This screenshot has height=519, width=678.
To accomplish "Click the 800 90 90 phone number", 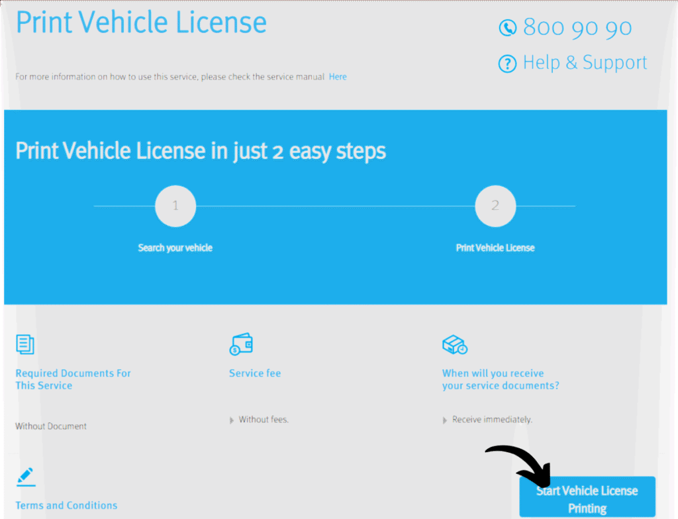I will click(x=577, y=28).
